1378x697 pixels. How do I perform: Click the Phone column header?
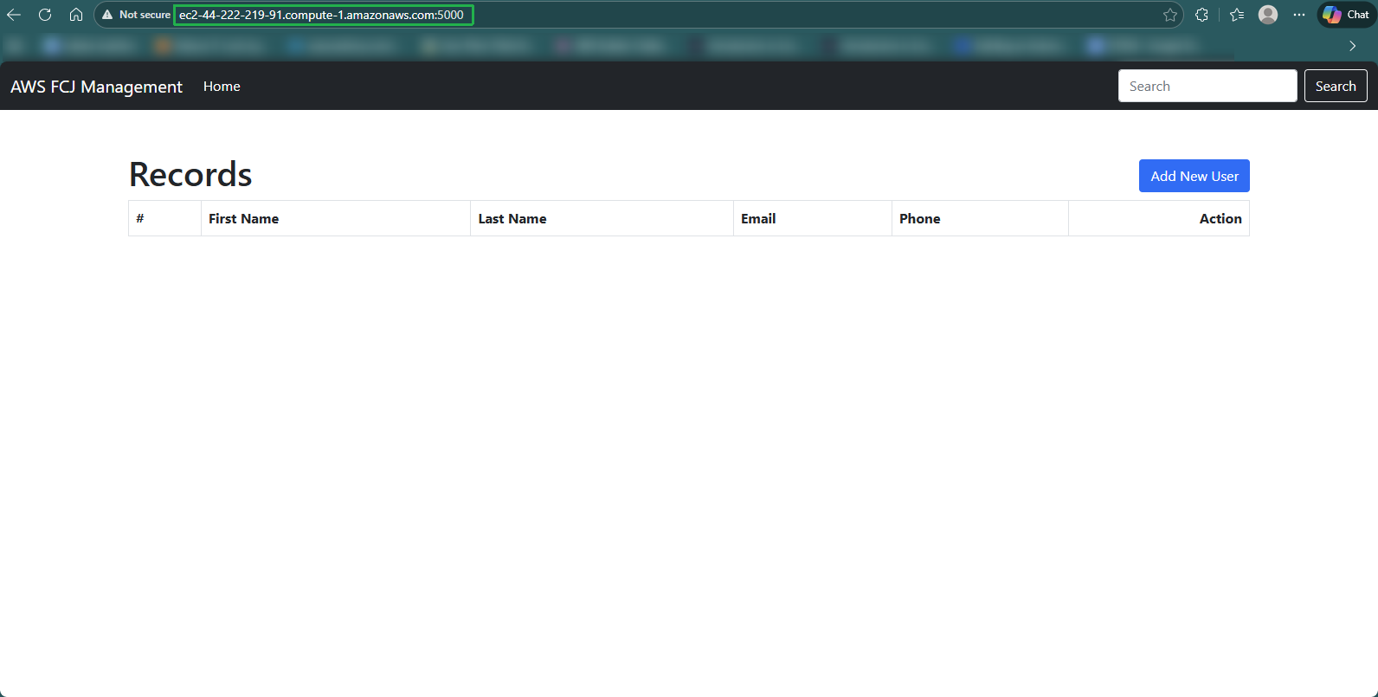click(980, 218)
